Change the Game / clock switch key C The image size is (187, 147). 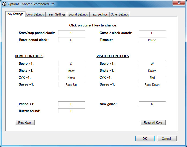152,33
